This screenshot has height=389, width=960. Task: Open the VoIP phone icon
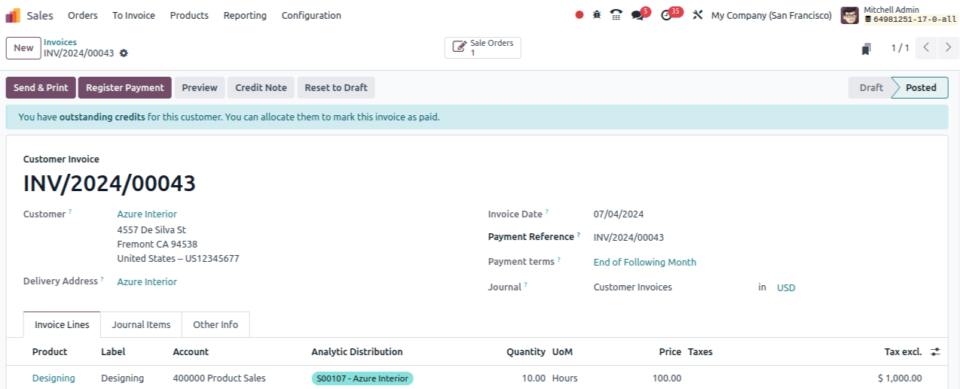pyautogui.click(x=616, y=15)
